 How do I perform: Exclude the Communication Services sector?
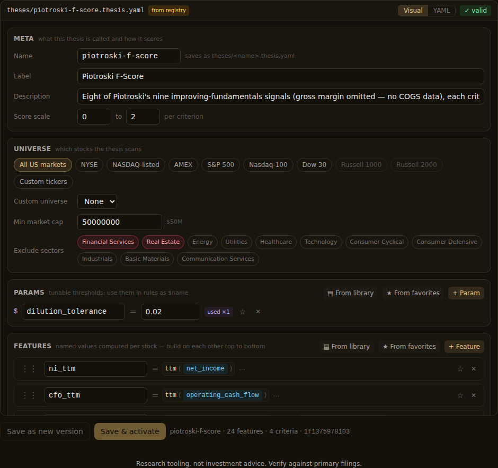[x=218, y=259]
